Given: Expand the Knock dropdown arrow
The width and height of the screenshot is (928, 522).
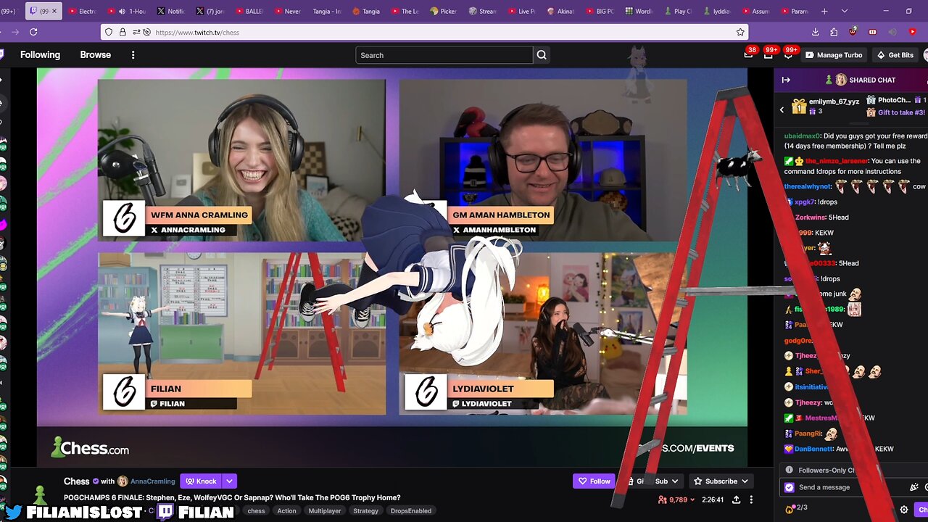Looking at the screenshot, I should pos(230,481).
